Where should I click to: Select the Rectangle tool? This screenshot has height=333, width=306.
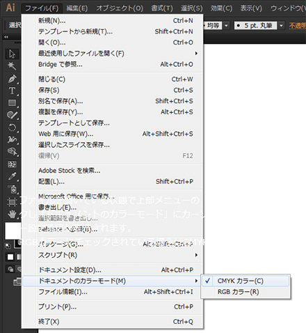12,103
